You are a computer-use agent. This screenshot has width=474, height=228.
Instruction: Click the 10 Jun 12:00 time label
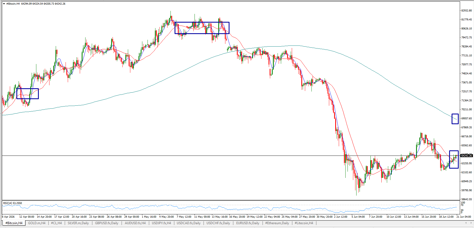click(x=394, y=217)
